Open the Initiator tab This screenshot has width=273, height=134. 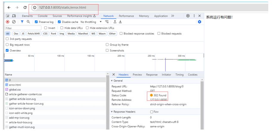166,75
